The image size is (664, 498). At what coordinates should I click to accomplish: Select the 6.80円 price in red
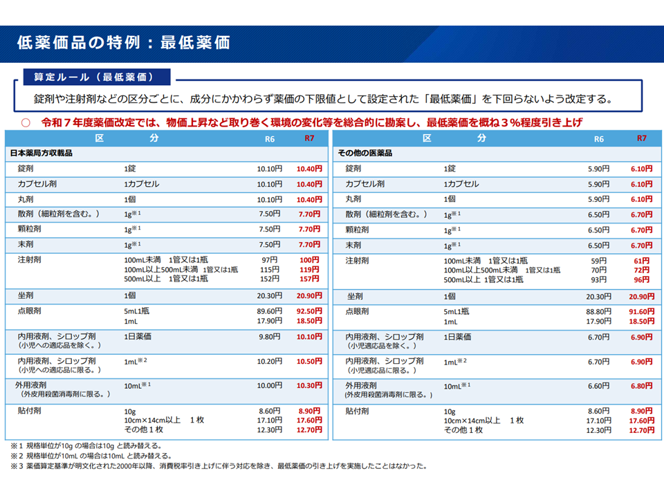coord(641,385)
